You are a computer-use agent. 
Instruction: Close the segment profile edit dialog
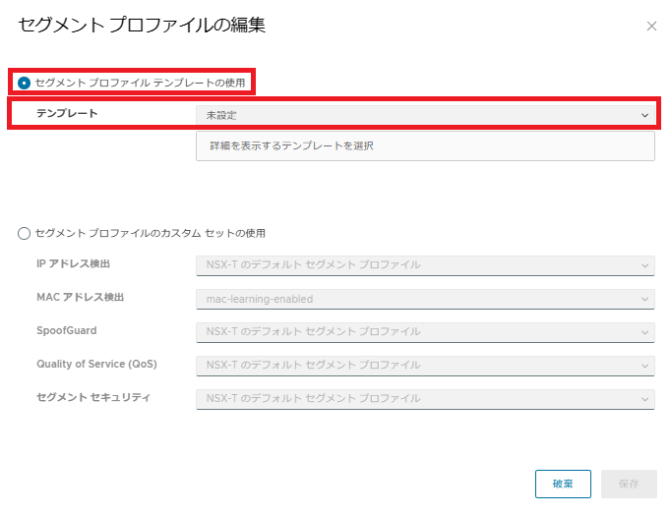(x=651, y=27)
